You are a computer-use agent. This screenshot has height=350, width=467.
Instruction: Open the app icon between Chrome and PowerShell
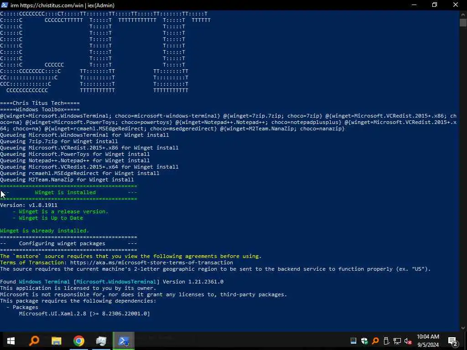(x=101, y=341)
